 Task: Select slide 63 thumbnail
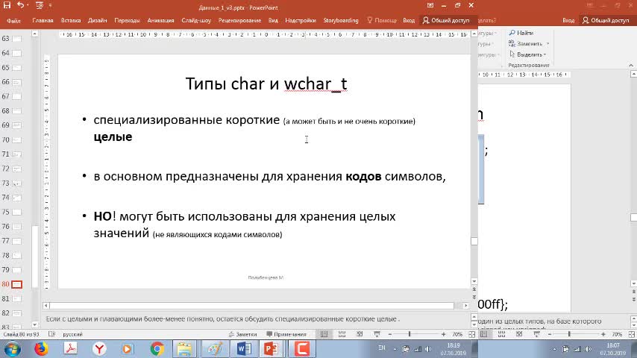point(16,39)
